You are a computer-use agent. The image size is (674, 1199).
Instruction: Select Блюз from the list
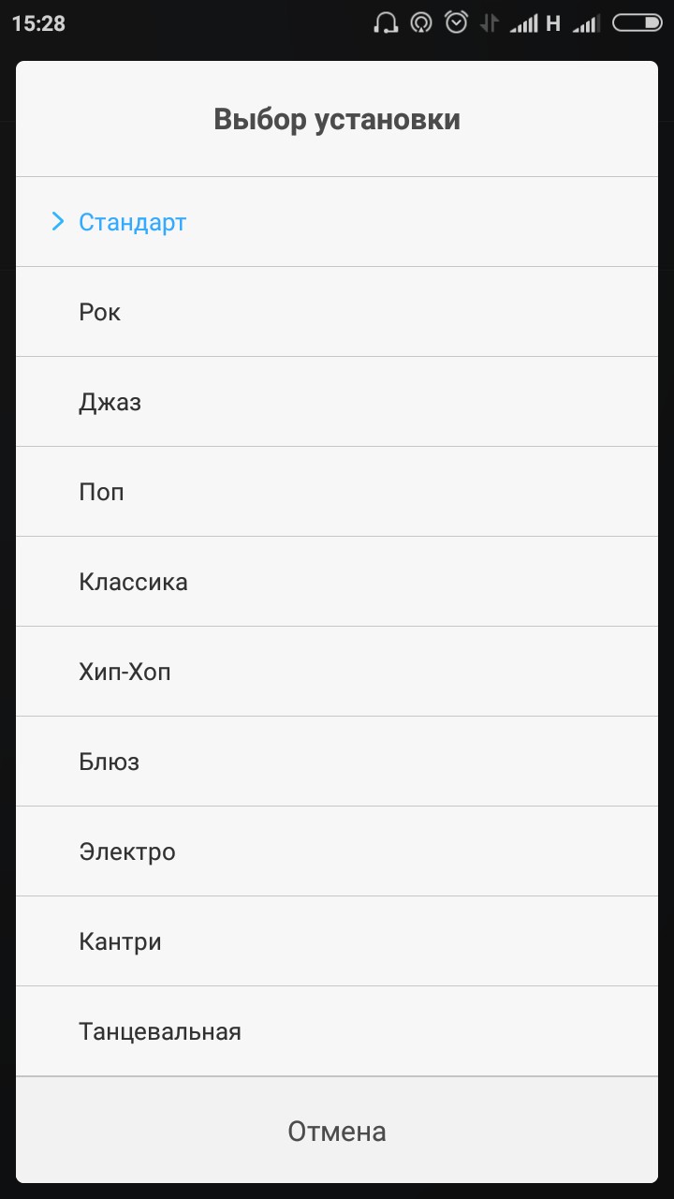coord(337,762)
